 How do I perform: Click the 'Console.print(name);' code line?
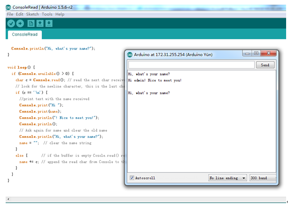pos(40,112)
